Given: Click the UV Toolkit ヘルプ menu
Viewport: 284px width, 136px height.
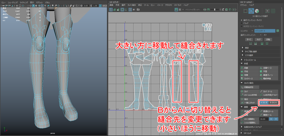Looking at the screenshot, I should (252, 5).
